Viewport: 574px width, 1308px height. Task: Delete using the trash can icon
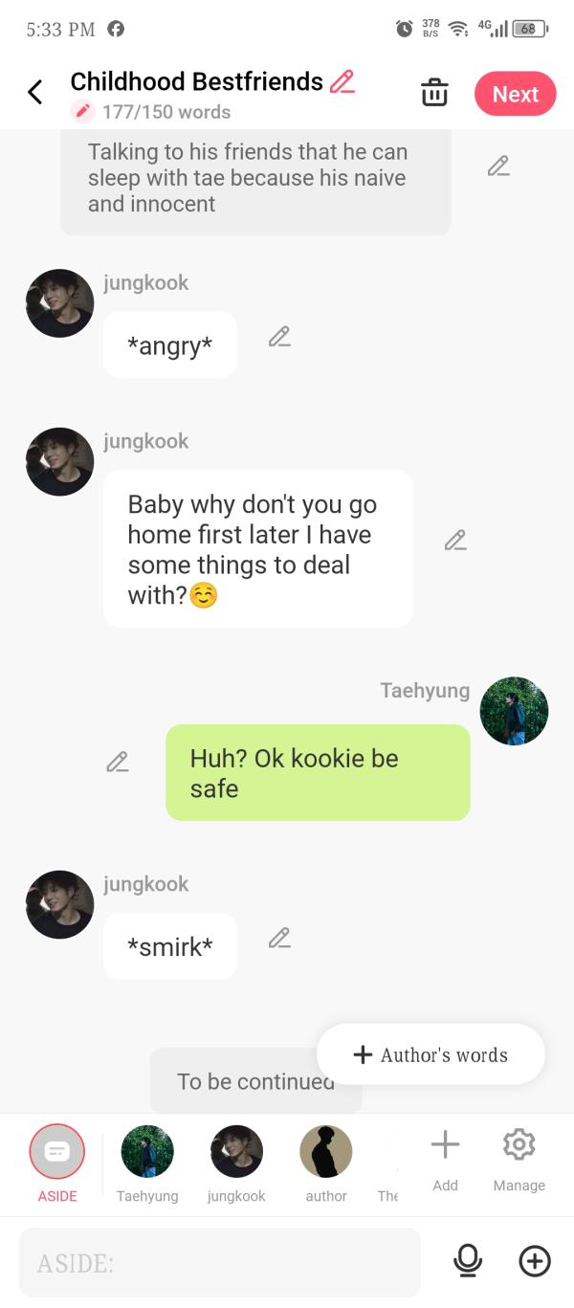tap(434, 93)
